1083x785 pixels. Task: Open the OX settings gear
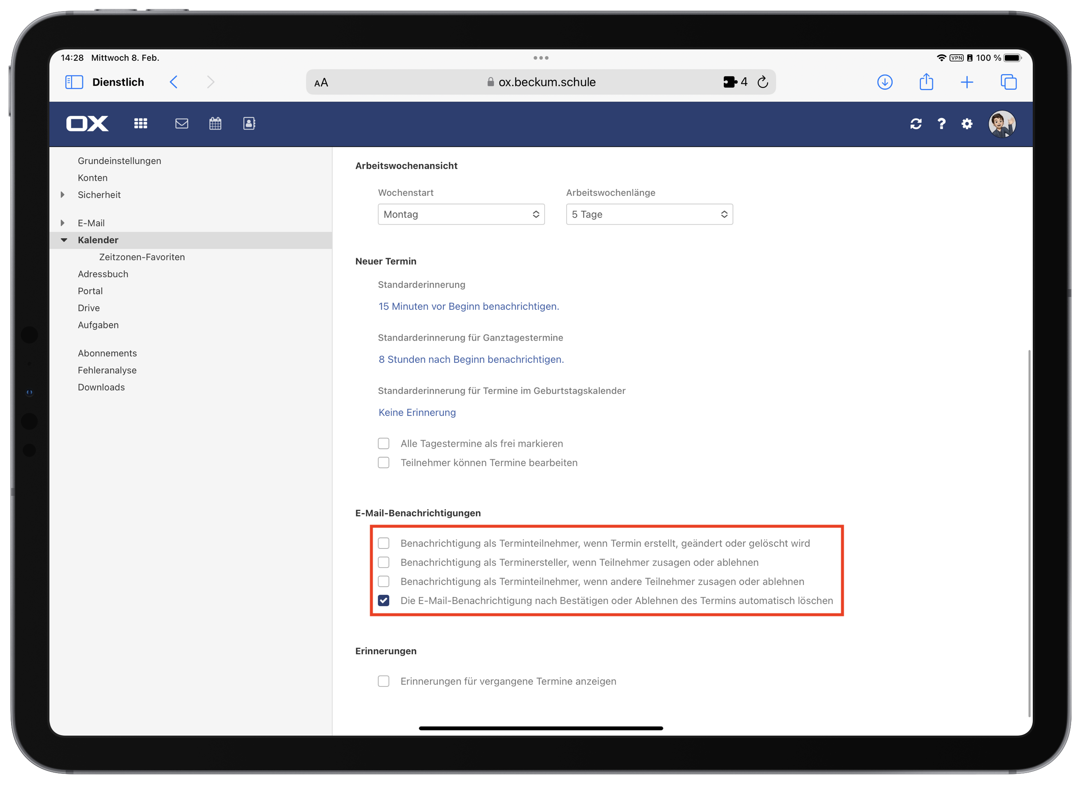click(x=966, y=124)
